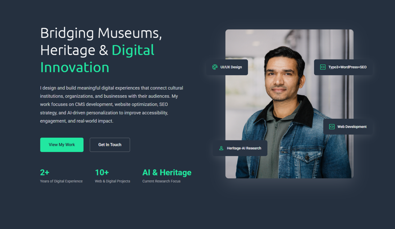Click the code icon in Typo3+WordPress+SEO badge
Screen dimensions: 395x229
coord(322,67)
